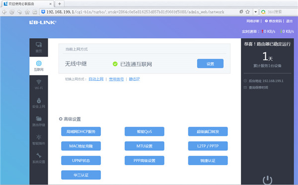The height and width of the screenshot is (185, 298).
Task: Open the 首页 home sidebar icon
Action: pos(39,47)
